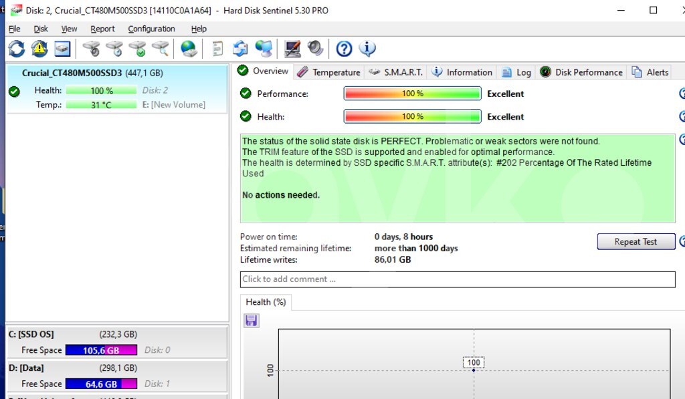Open the Report menu
685x399 pixels.
[102, 29]
